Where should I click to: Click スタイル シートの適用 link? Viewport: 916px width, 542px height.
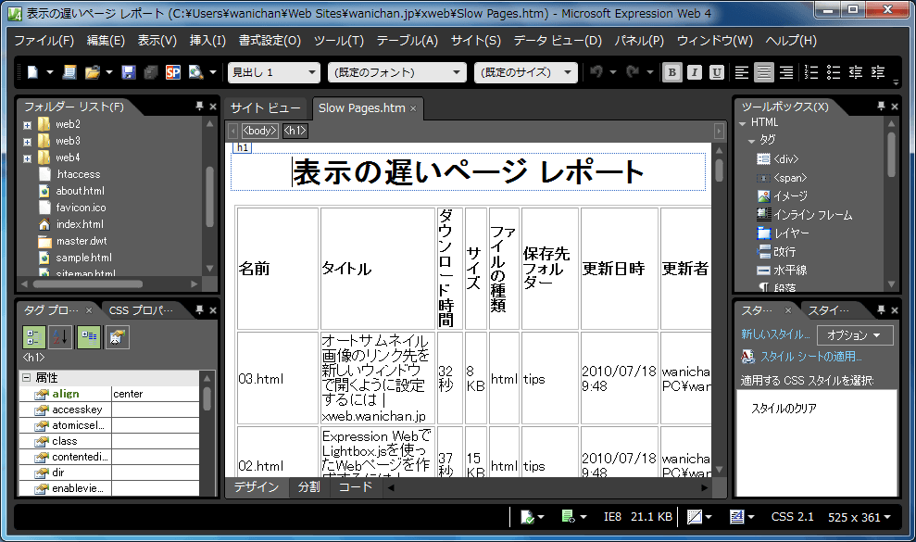(810, 357)
